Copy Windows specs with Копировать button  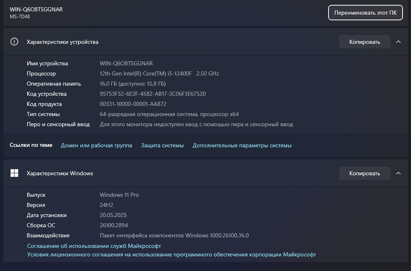point(365,173)
